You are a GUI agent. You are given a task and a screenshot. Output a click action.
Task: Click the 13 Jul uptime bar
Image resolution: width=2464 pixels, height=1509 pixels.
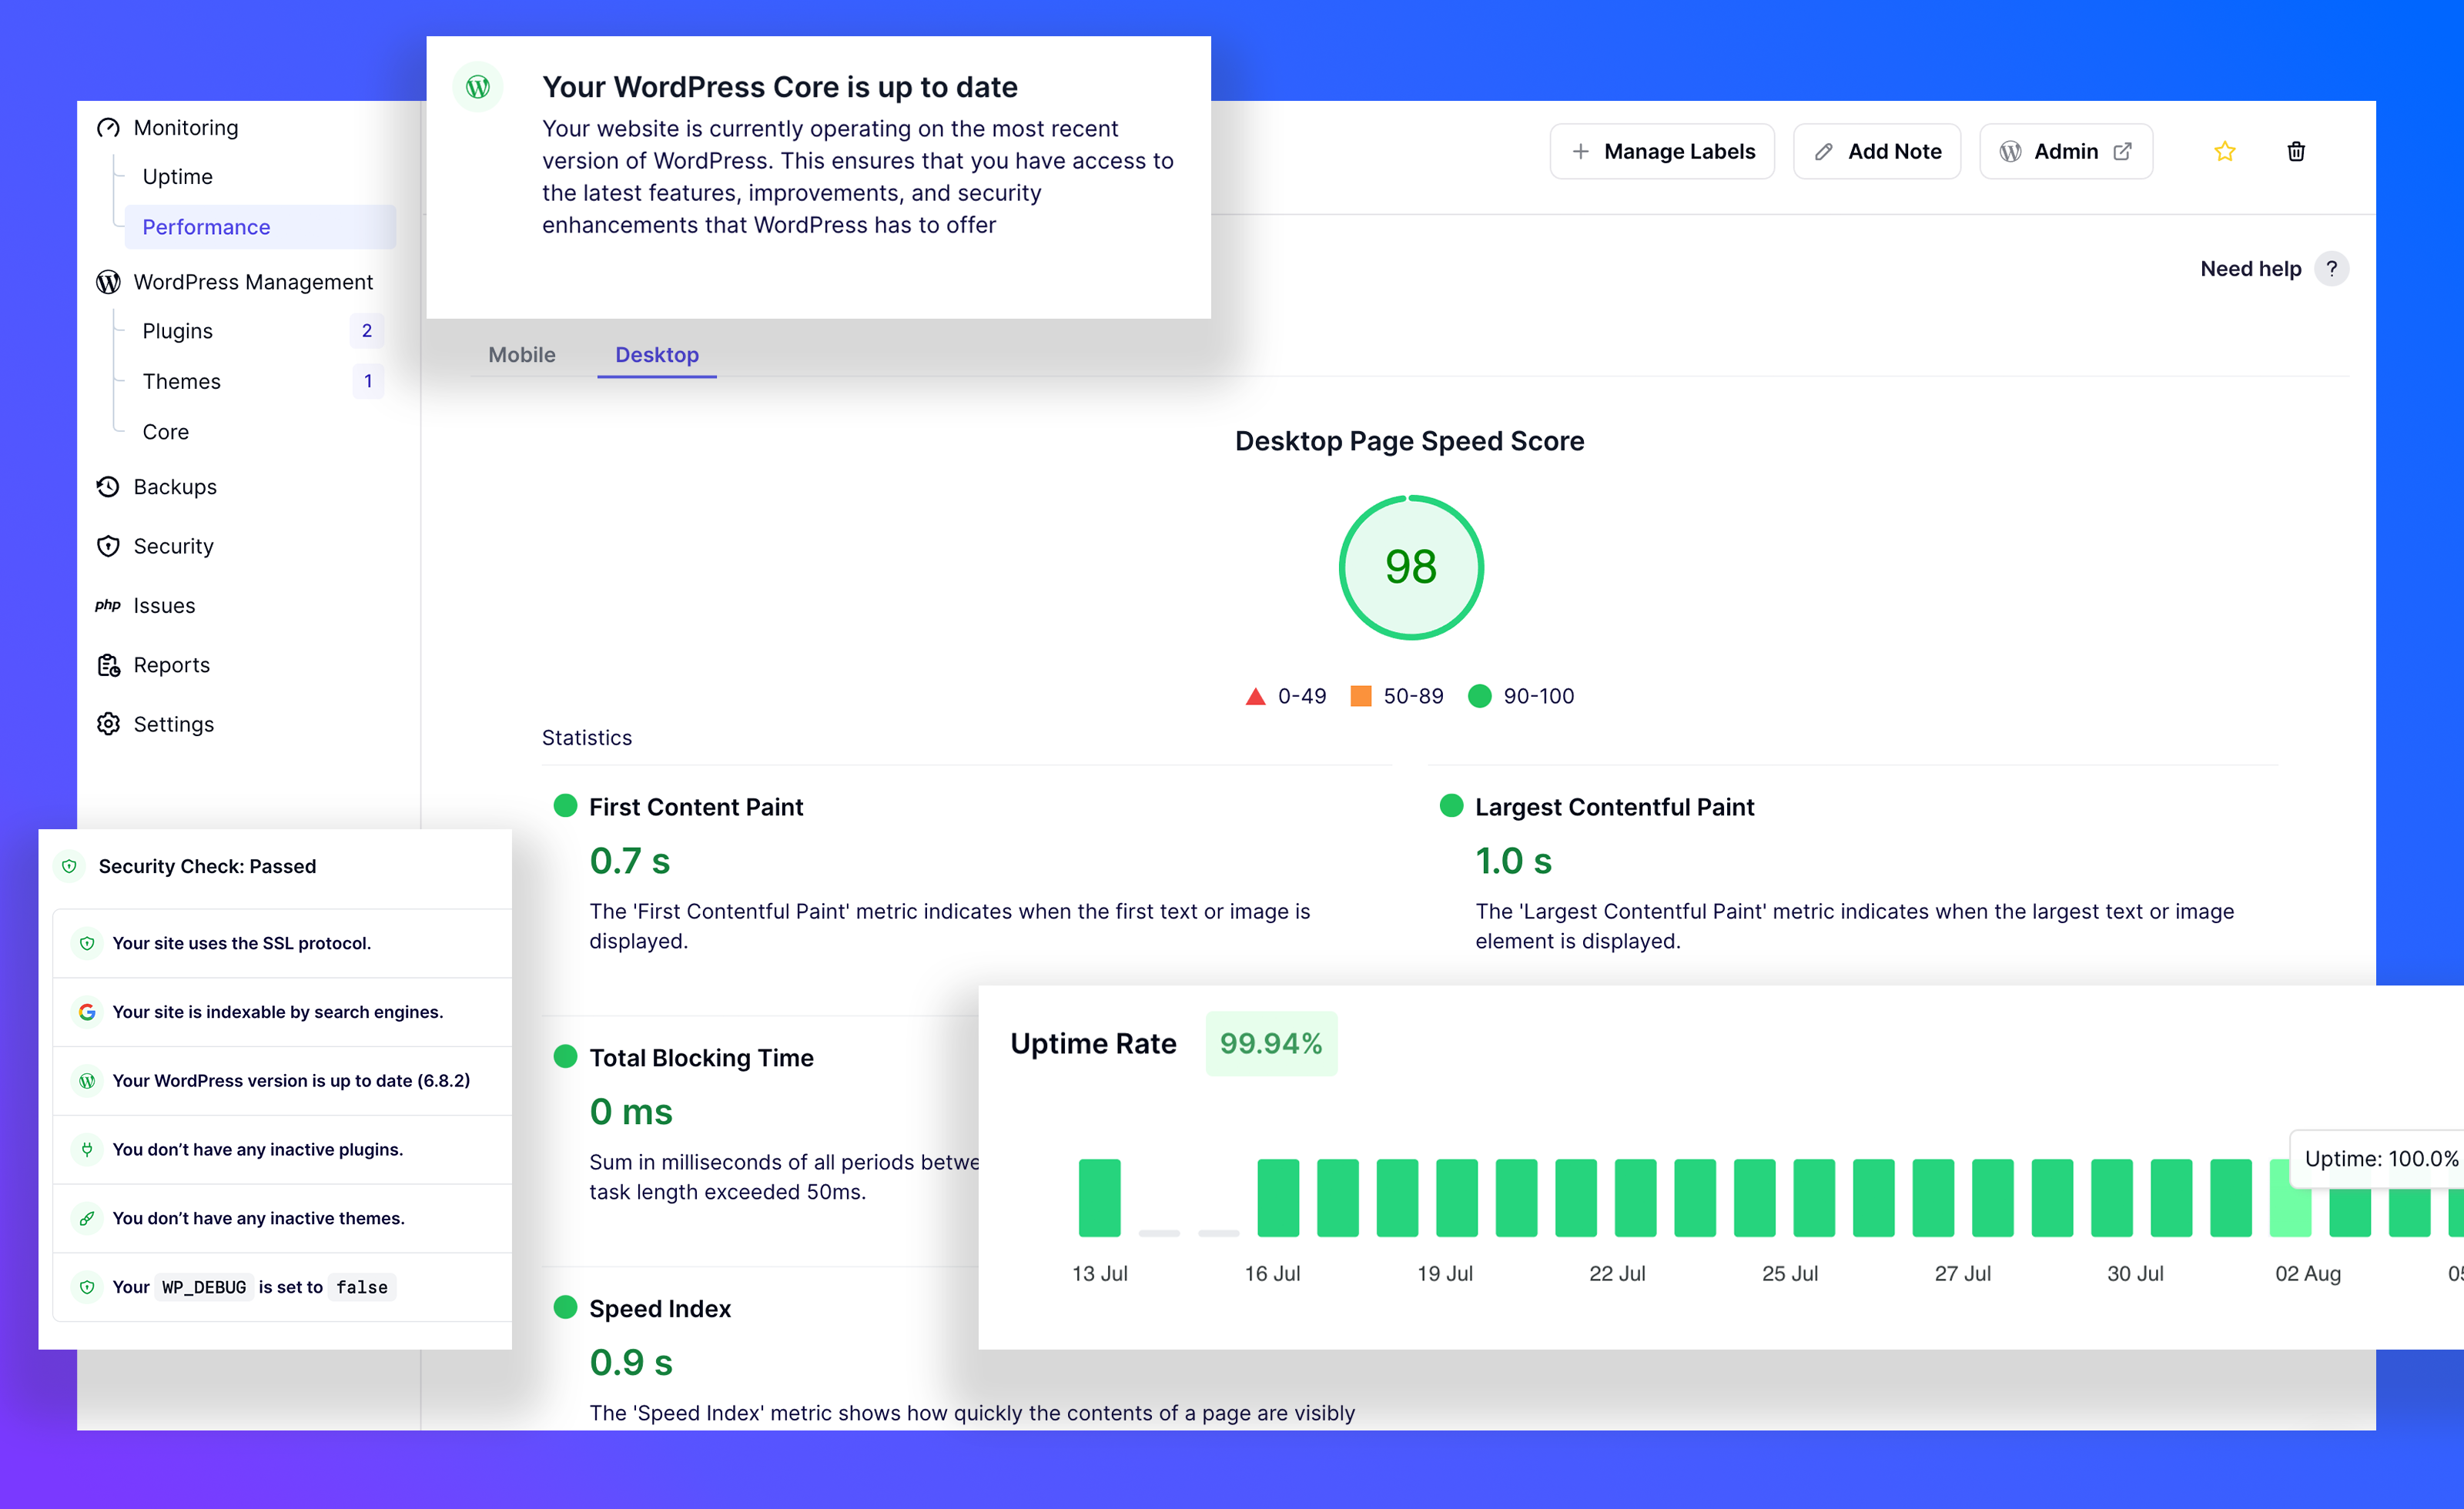click(x=1099, y=1197)
